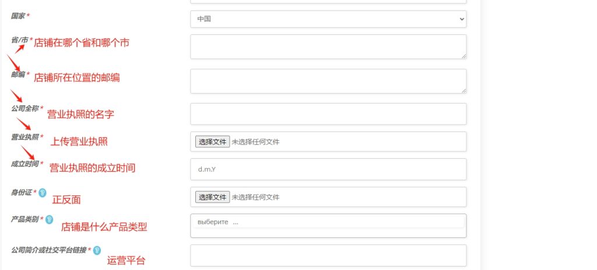The height and width of the screenshot is (270, 597).
Task: Click the resize grip of 省/市 textarea
Action: (463, 56)
